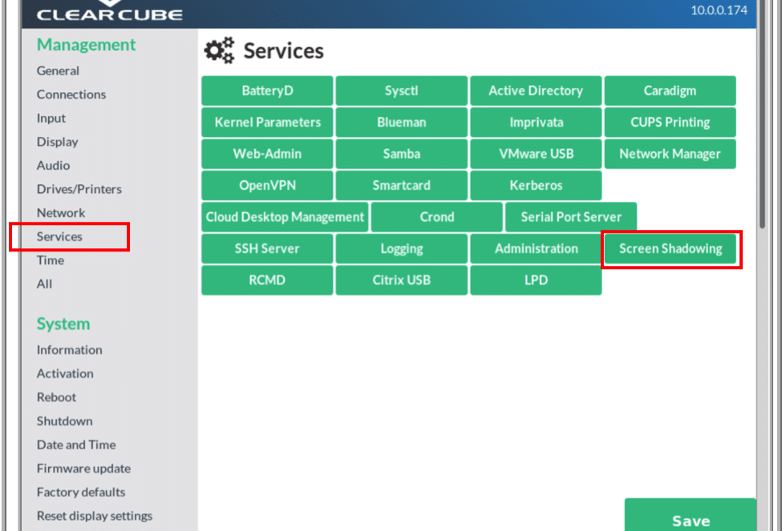Select the Logging service
Viewport: 782px width, 531px height.
(x=402, y=248)
